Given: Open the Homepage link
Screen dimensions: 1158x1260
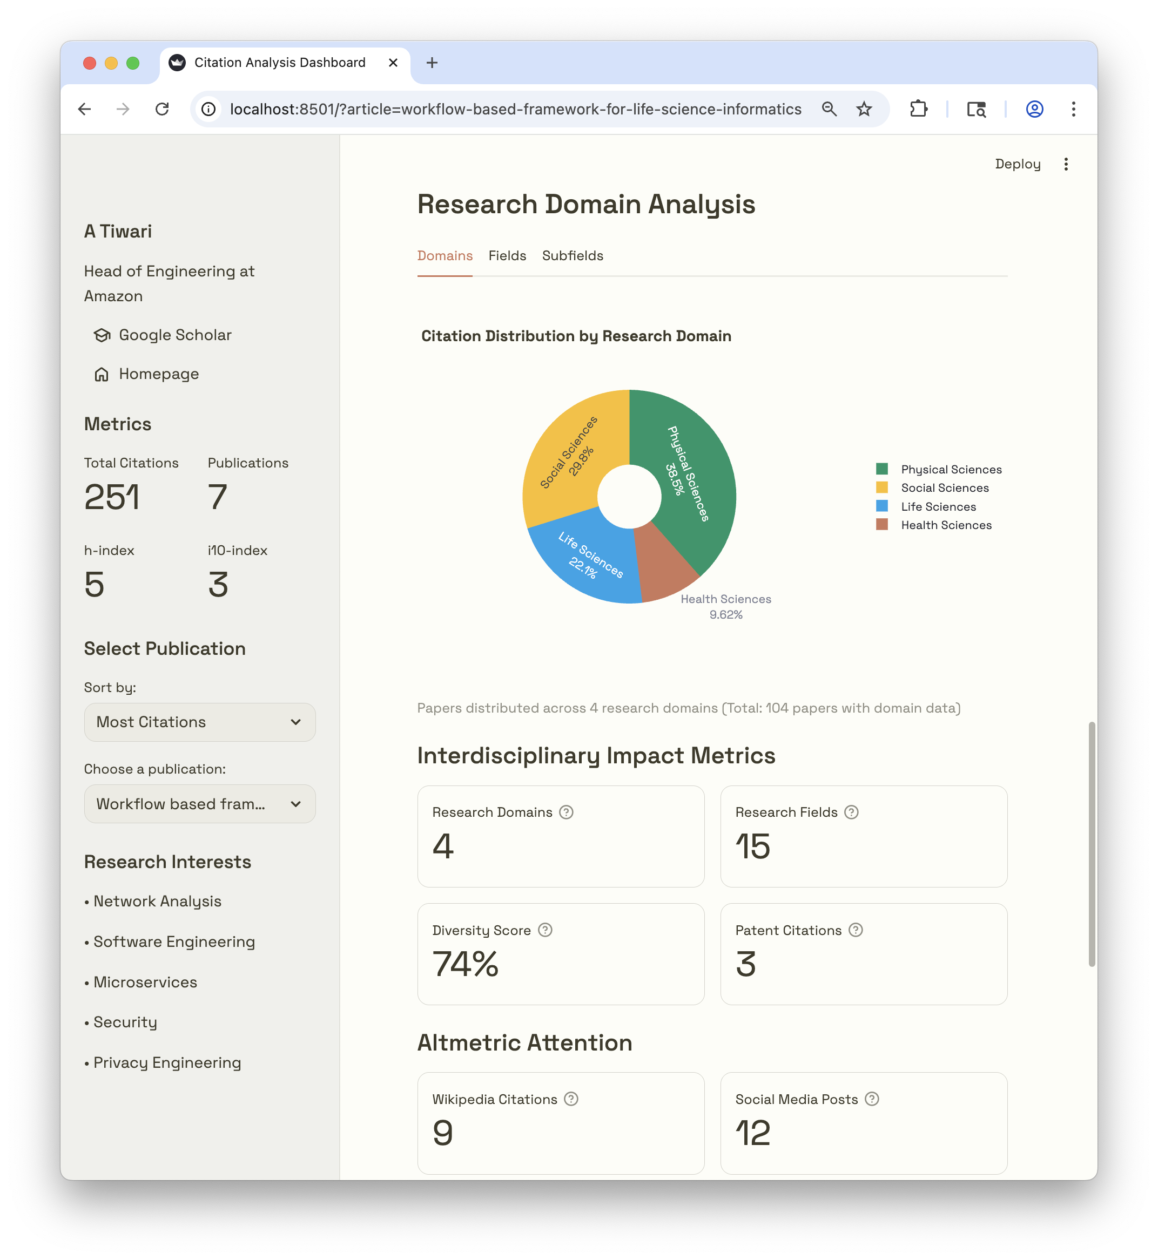Looking at the screenshot, I should 159,374.
